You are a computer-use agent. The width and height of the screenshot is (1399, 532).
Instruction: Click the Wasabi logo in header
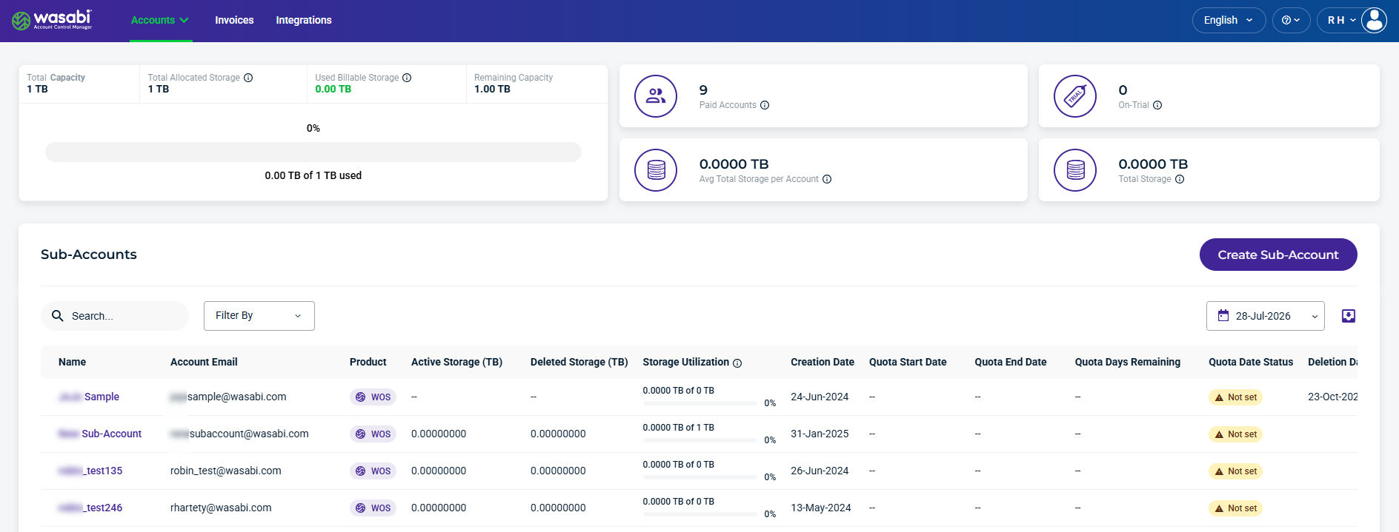coord(52,20)
